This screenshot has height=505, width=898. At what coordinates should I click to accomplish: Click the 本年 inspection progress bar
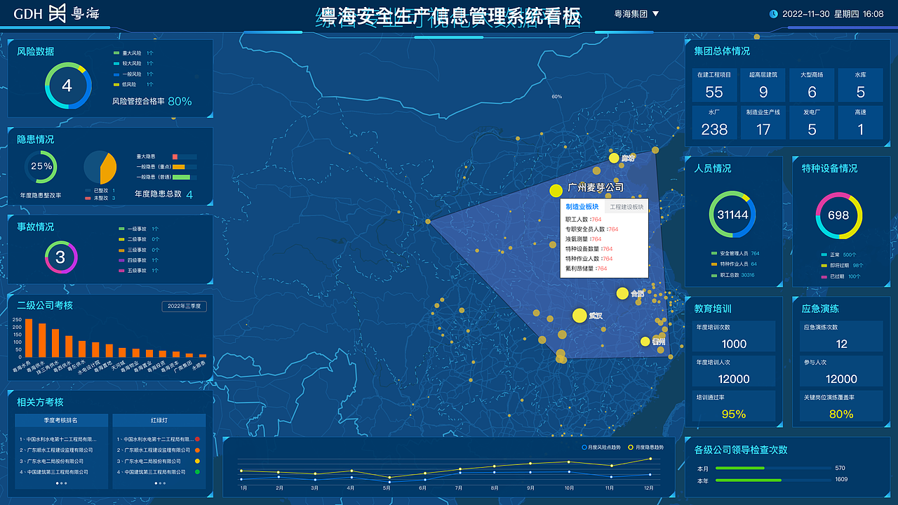pyautogui.click(x=772, y=480)
